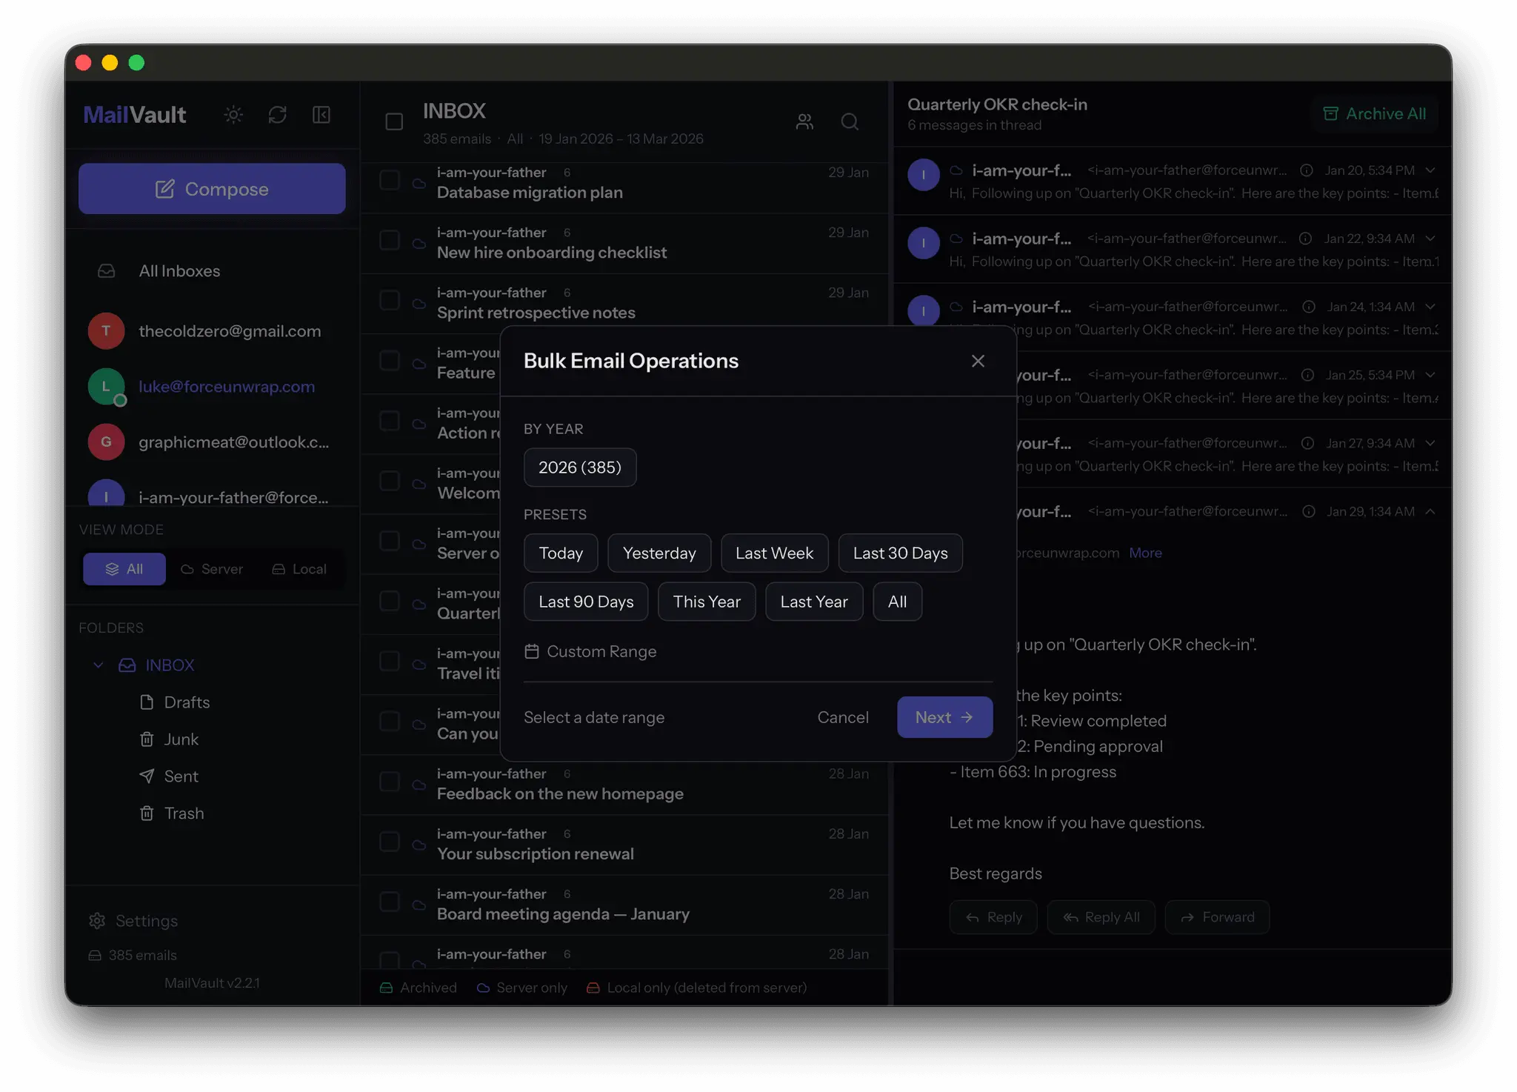This screenshot has width=1517, height=1092.
Task: Check the Sprint retrospective notes email
Action: tap(390, 300)
